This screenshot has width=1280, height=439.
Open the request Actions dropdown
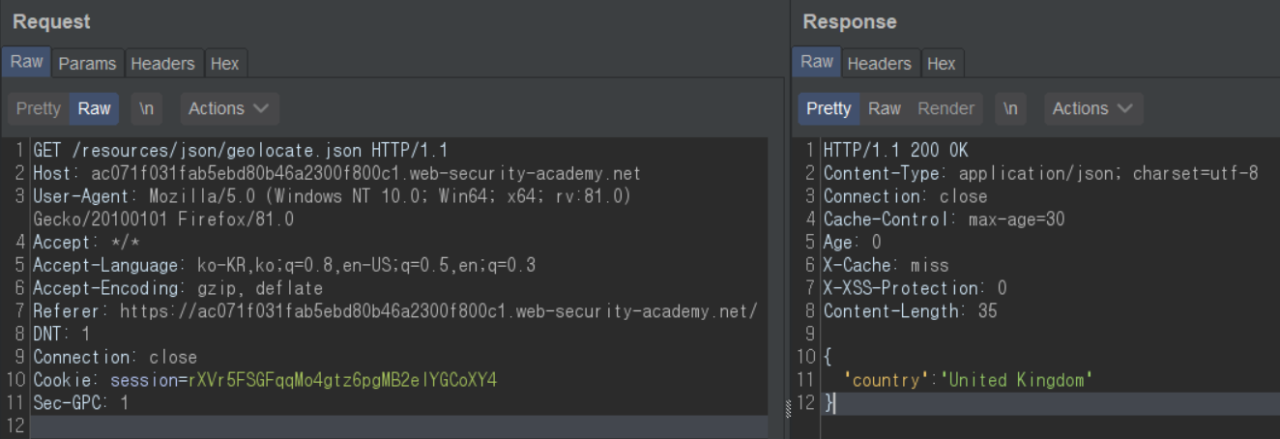[x=229, y=108]
